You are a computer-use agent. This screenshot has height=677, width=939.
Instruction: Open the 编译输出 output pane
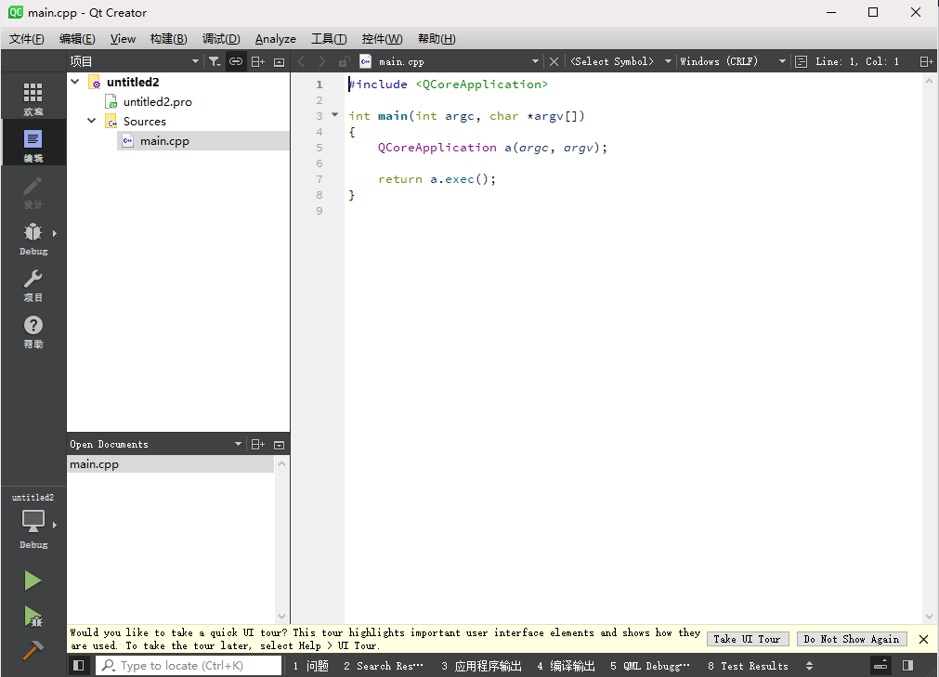(567, 666)
